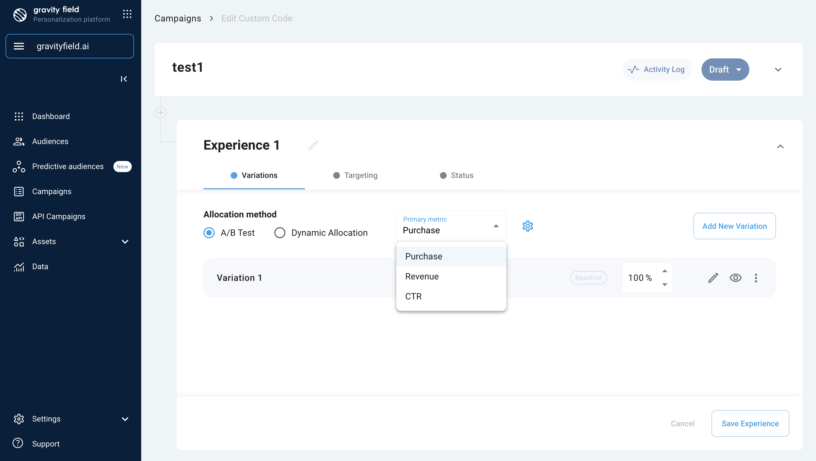Click the pencil icon next to Experience 1
Viewport: 816px width, 461px height.
click(313, 145)
